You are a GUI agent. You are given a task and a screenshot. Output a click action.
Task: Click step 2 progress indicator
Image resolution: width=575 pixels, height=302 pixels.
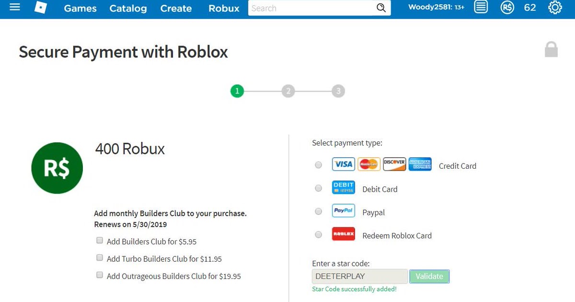pos(288,91)
